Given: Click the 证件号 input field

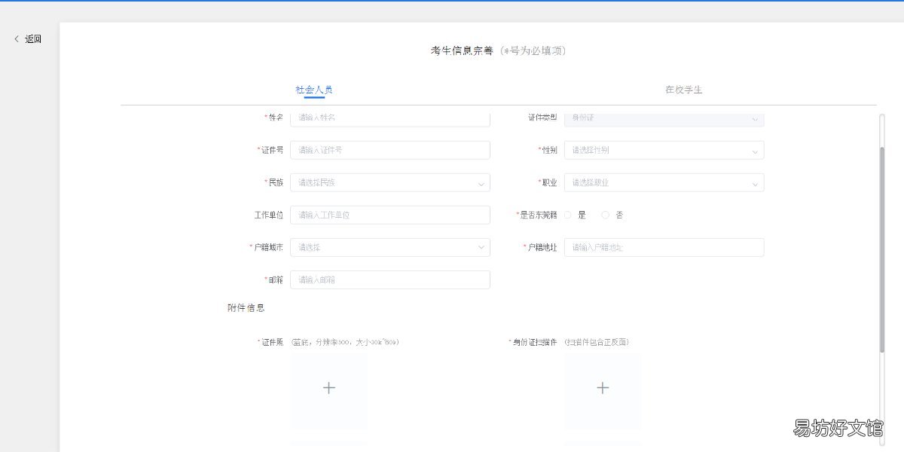Looking at the screenshot, I should point(390,150).
